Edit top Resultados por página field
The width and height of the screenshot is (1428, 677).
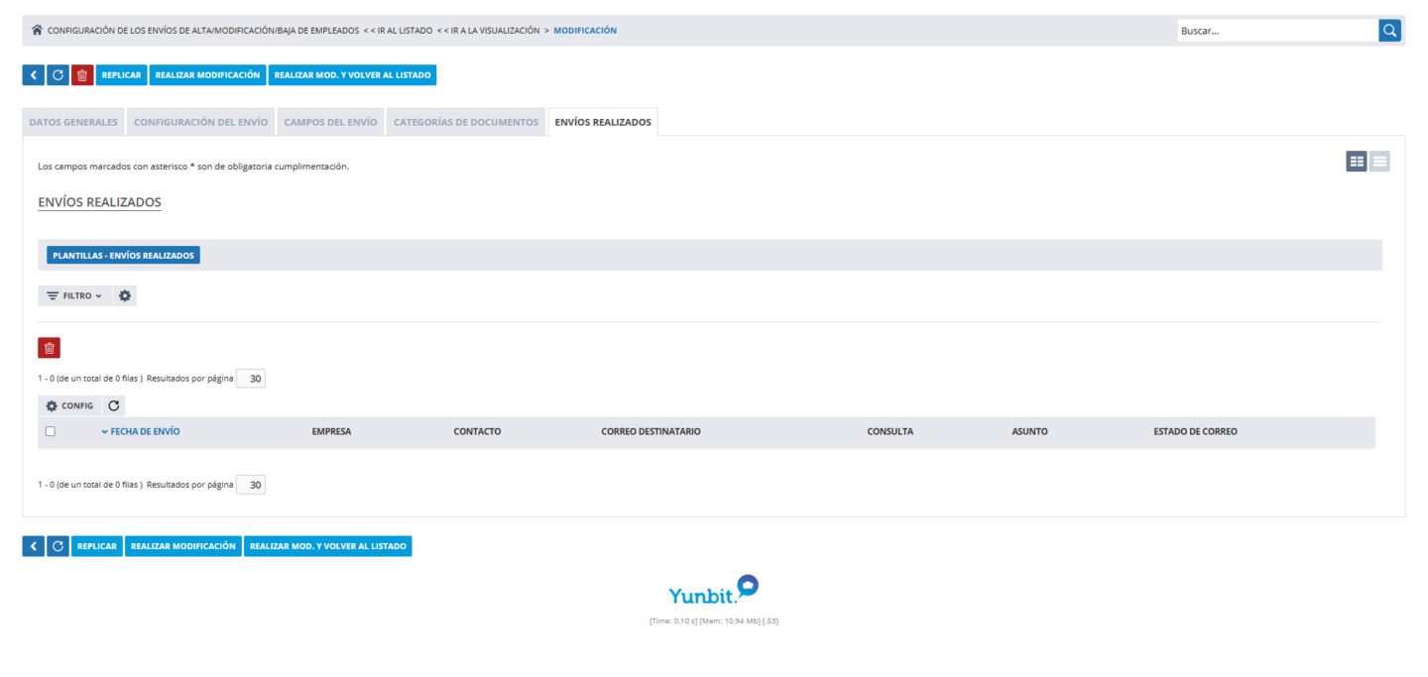(251, 379)
